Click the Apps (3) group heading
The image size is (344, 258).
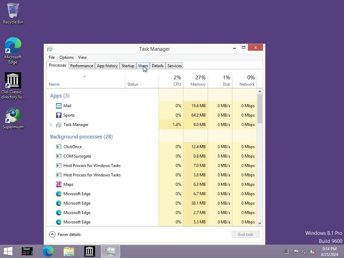click(x=60, y=96)
